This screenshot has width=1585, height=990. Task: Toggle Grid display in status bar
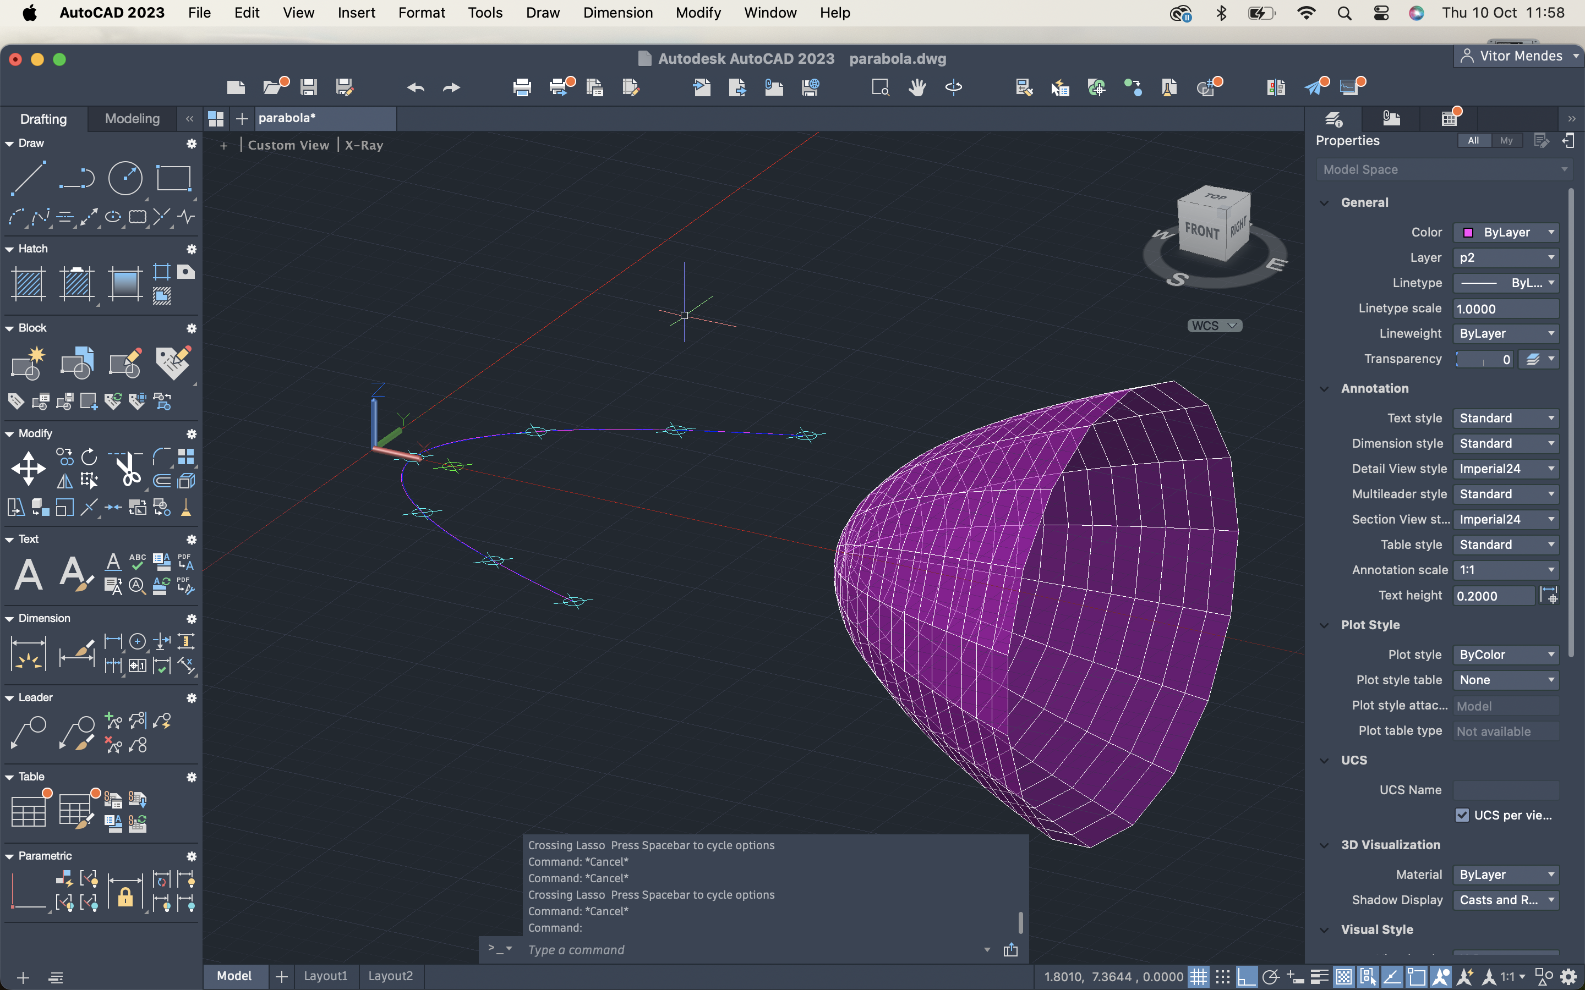click(x=1199, y=977)
